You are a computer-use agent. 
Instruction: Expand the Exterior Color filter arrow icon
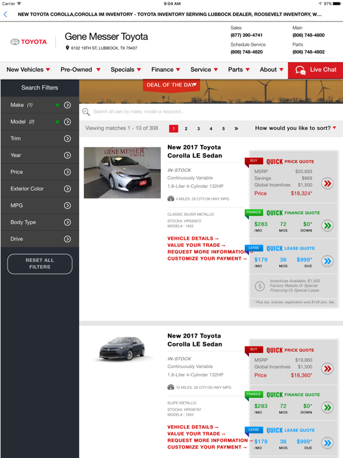pyautogui.click(x=67, y=188)
